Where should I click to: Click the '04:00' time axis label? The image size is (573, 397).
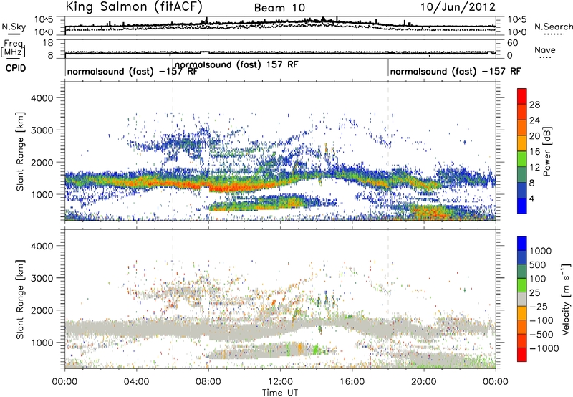136,382
